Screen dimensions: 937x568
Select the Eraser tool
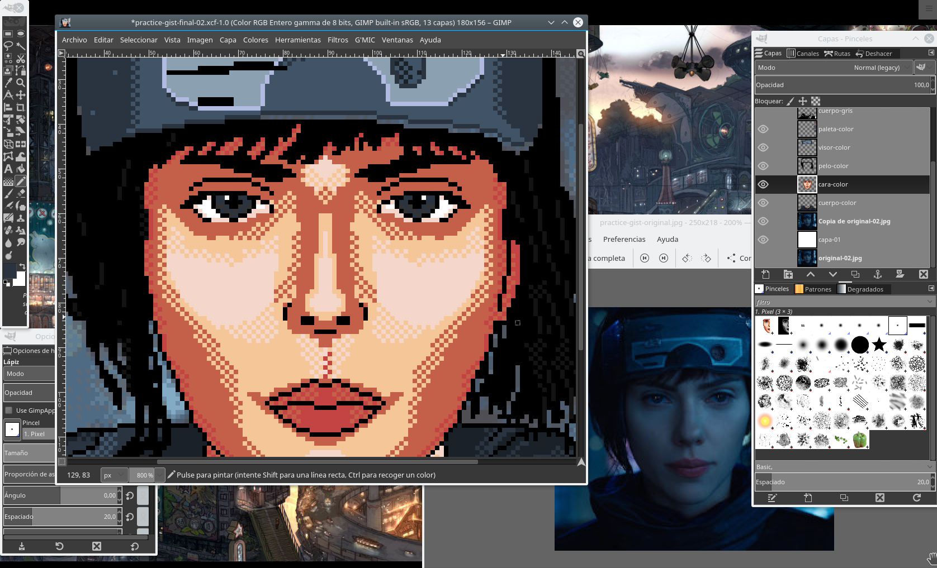21,194
